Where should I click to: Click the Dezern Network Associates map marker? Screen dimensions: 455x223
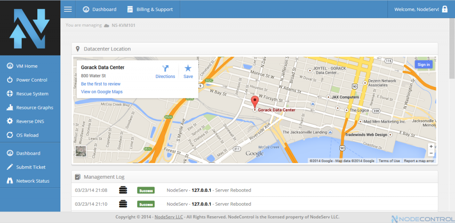(x=365, y=83)
